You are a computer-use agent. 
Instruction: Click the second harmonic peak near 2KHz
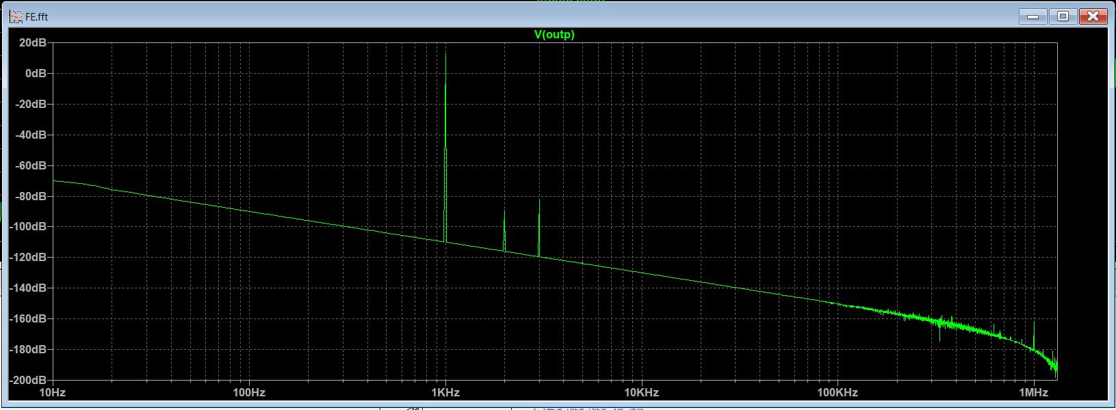pos(505,231)
